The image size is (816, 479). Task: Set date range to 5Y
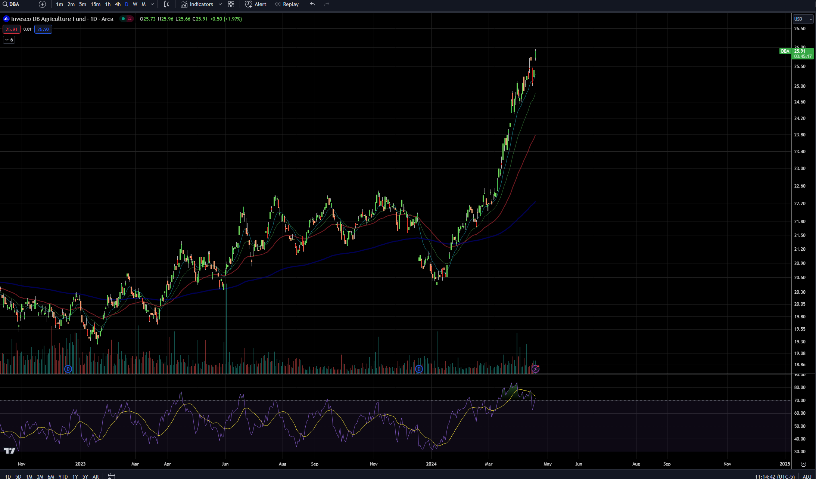[x=85, y=476]
